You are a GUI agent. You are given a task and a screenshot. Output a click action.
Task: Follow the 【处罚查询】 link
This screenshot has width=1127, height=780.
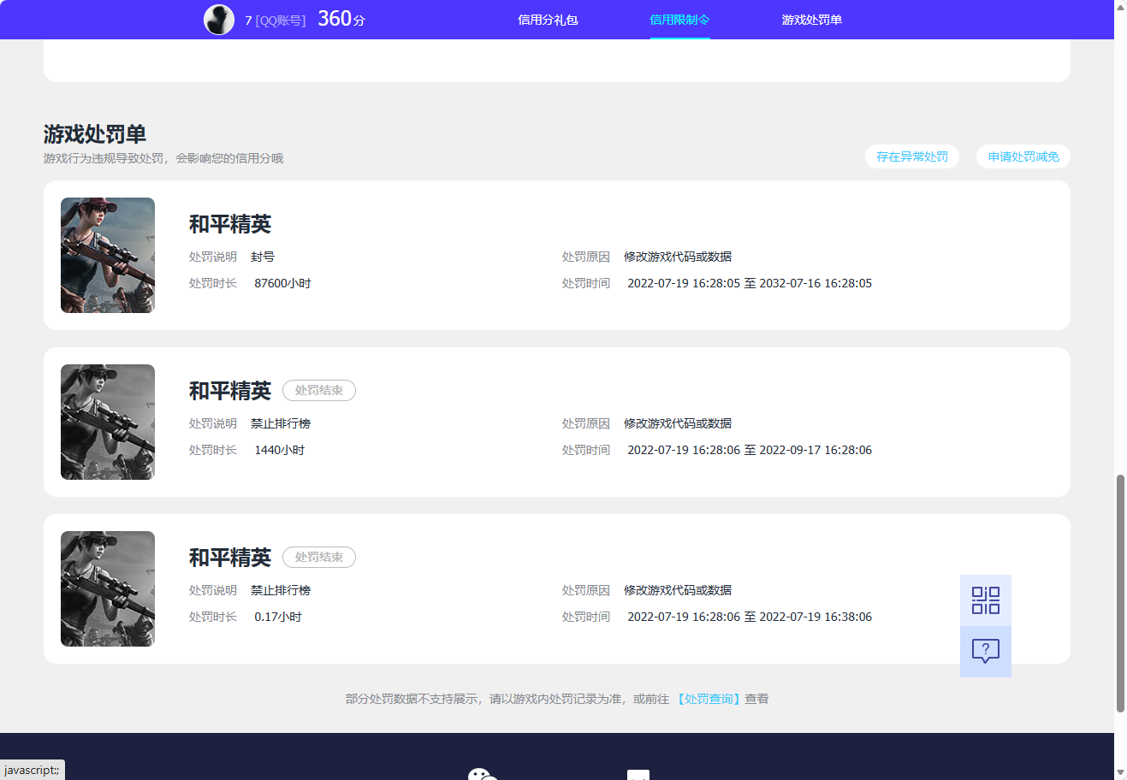pos(709,699)
